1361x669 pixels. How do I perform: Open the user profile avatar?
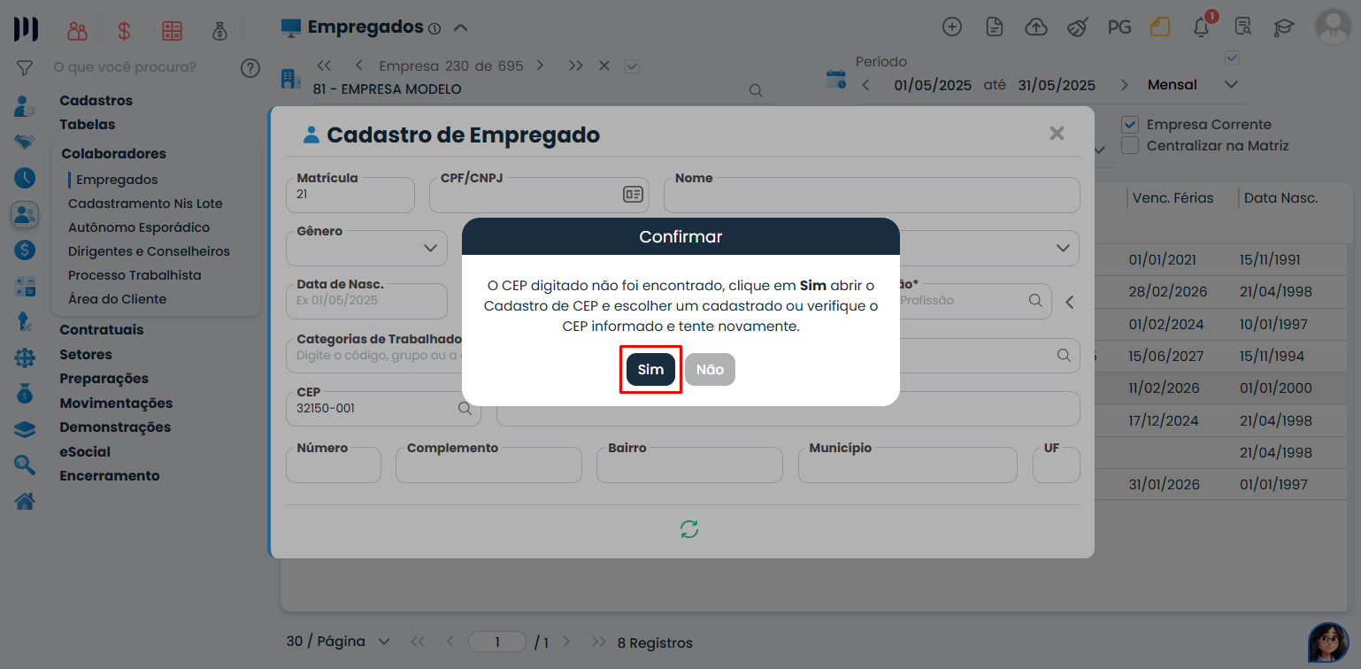click(x=1333, y=27)
